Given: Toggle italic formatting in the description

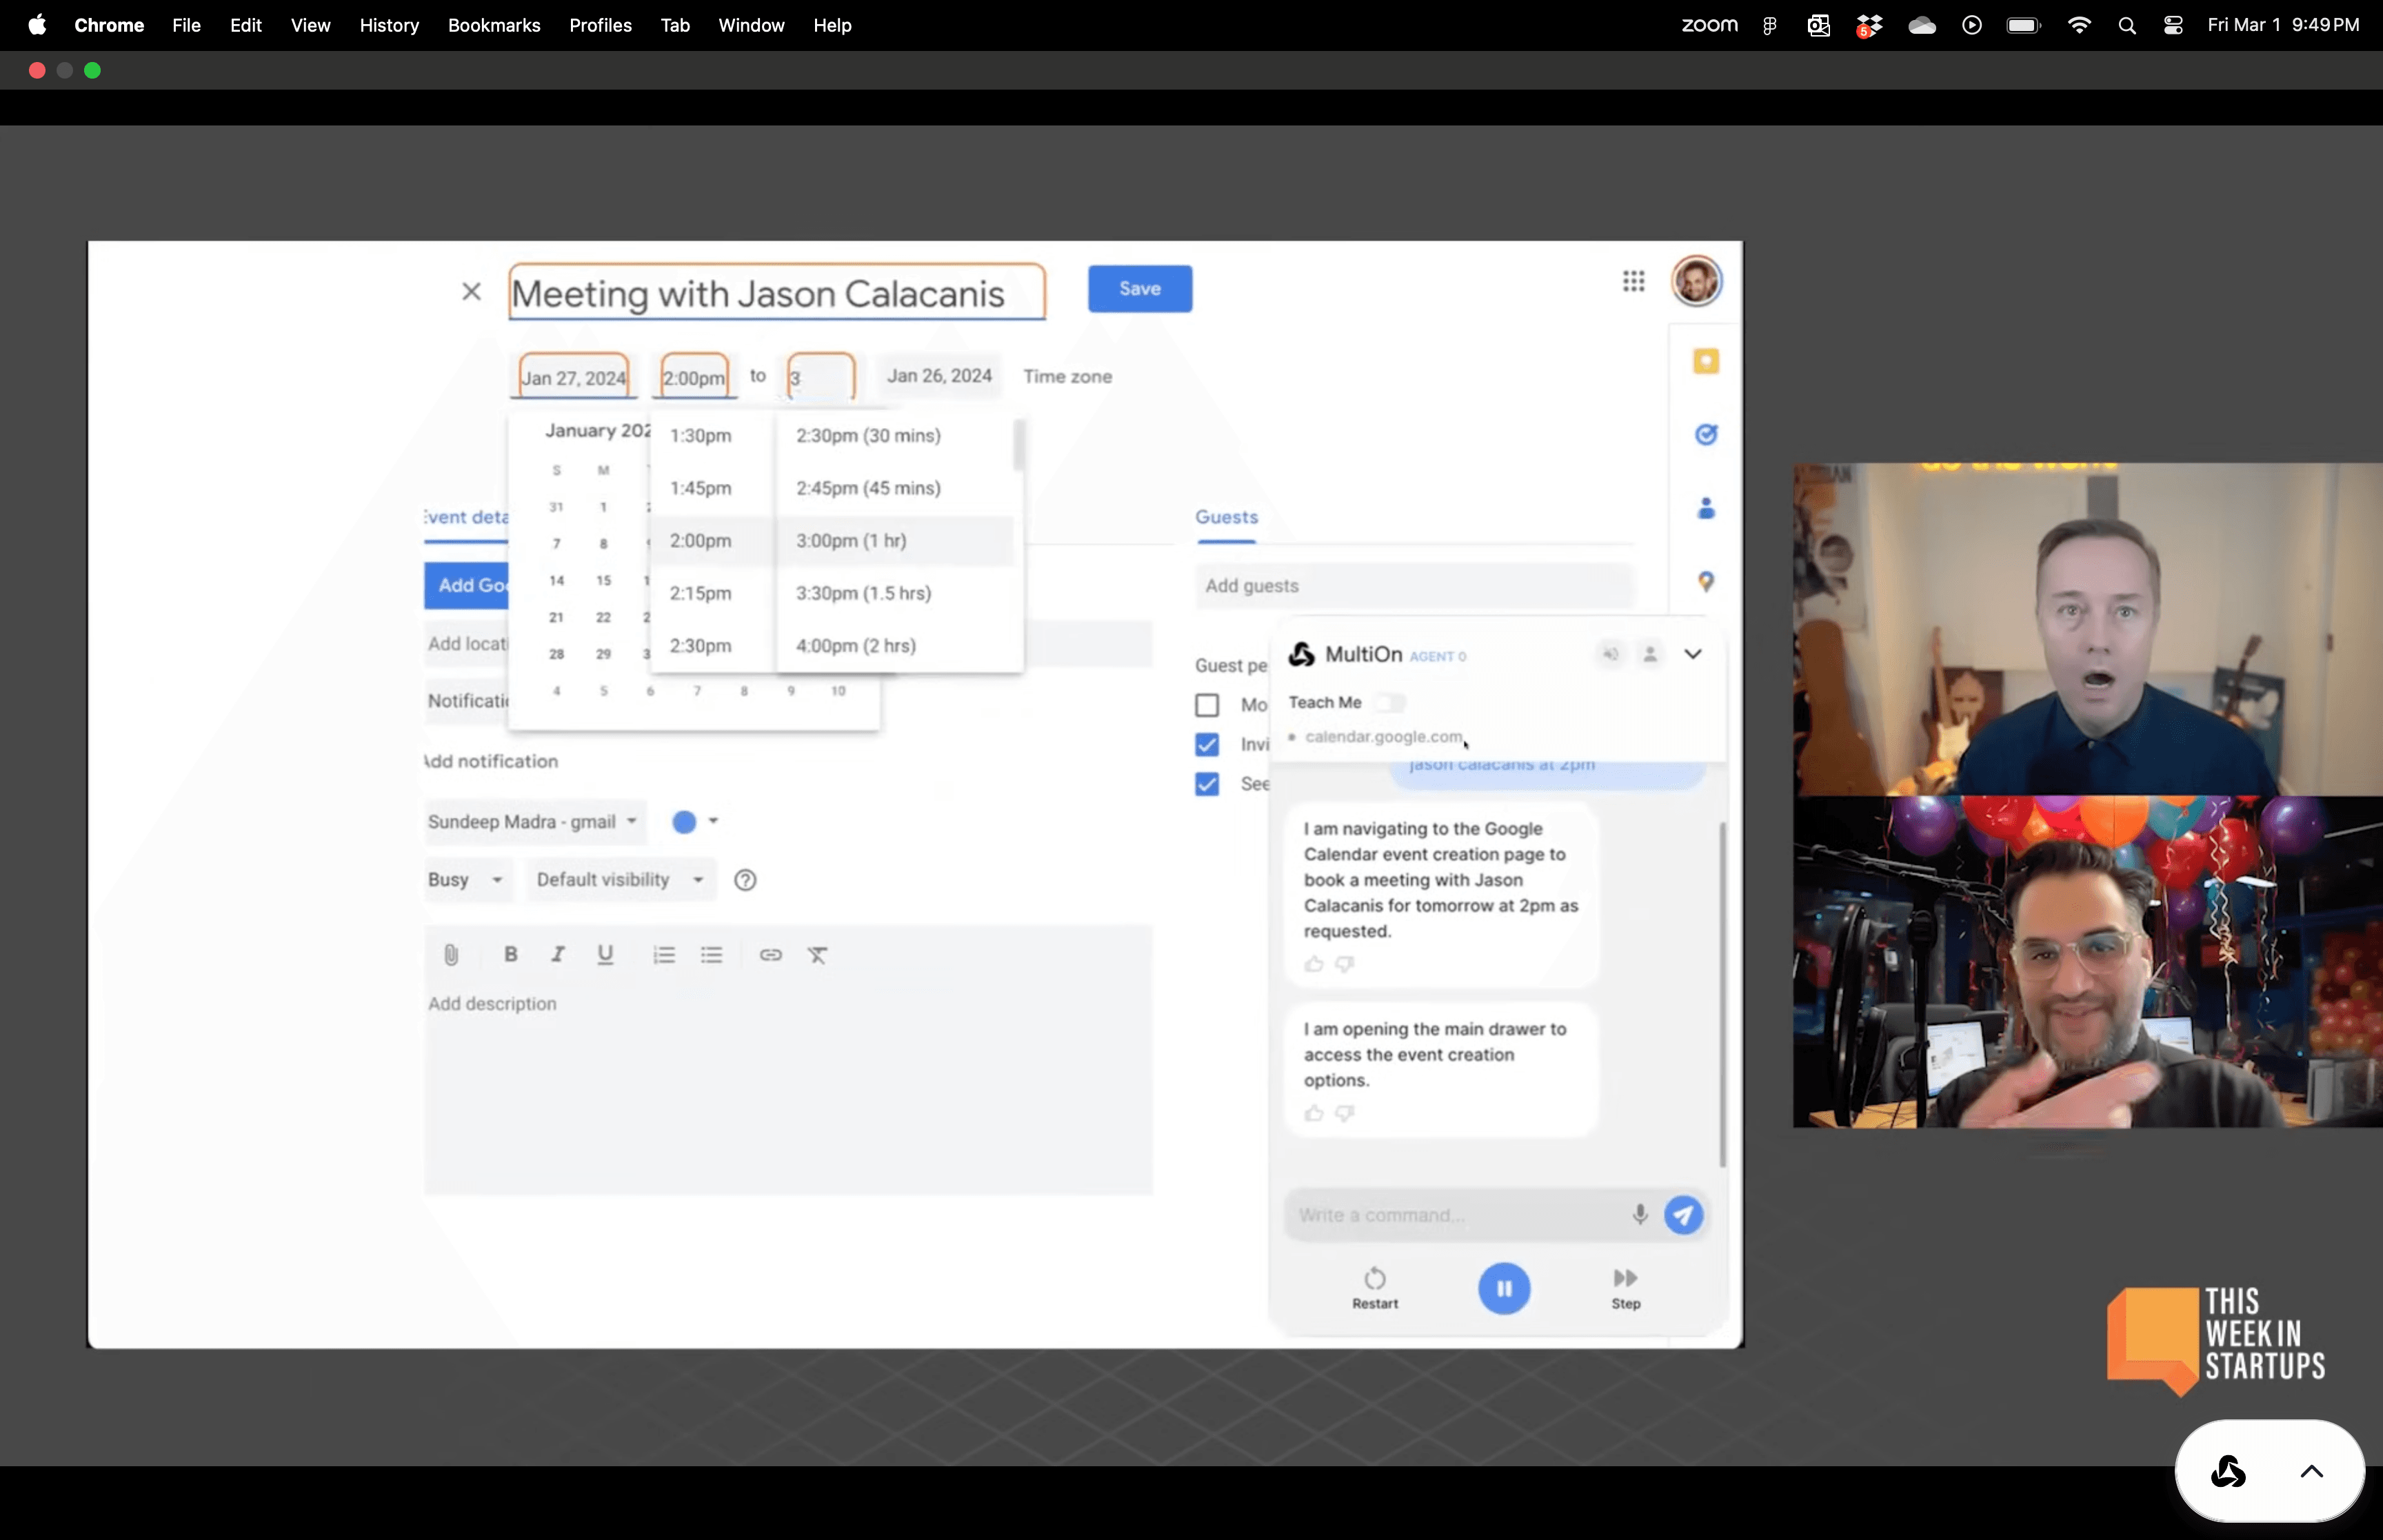Looking at the screenshot, I should click(x=558, y=954).
